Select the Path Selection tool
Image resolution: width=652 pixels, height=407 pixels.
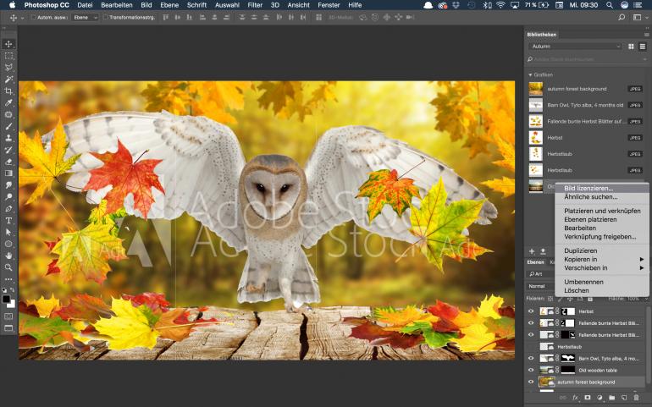click(8, 232)
